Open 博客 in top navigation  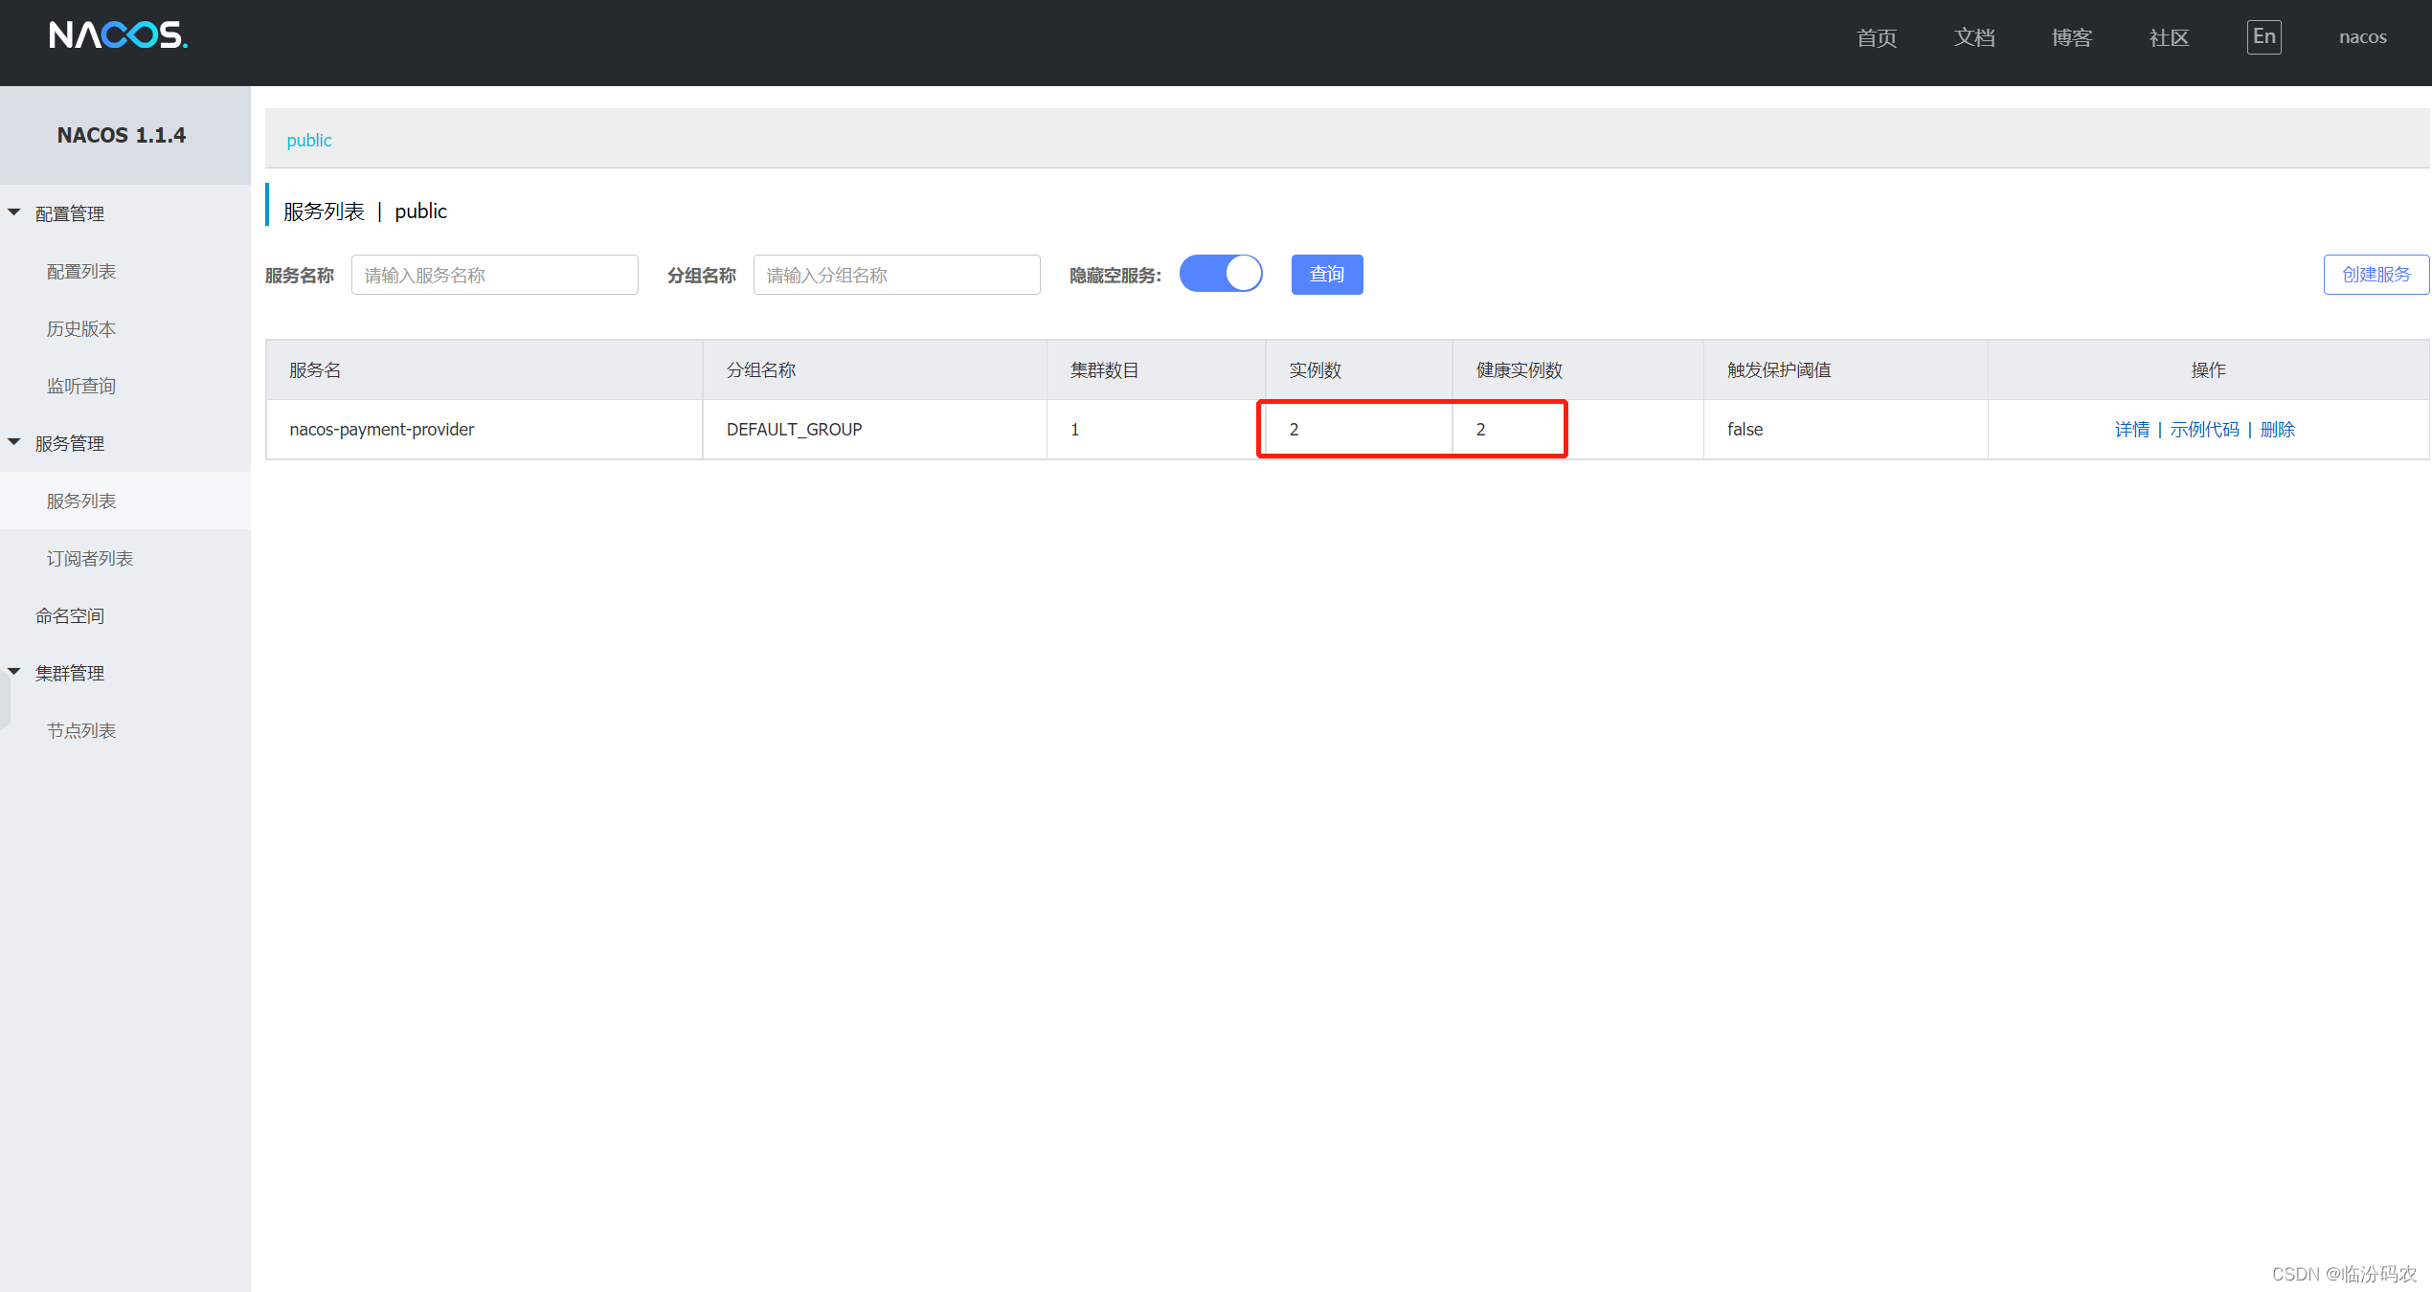point(2072,37)
